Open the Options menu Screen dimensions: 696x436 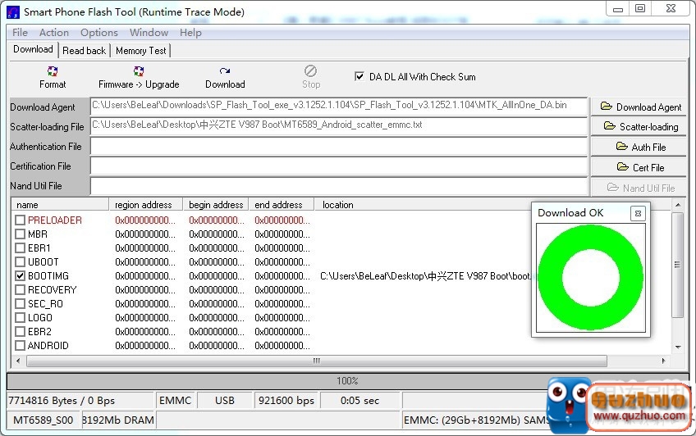pos(98,33)
